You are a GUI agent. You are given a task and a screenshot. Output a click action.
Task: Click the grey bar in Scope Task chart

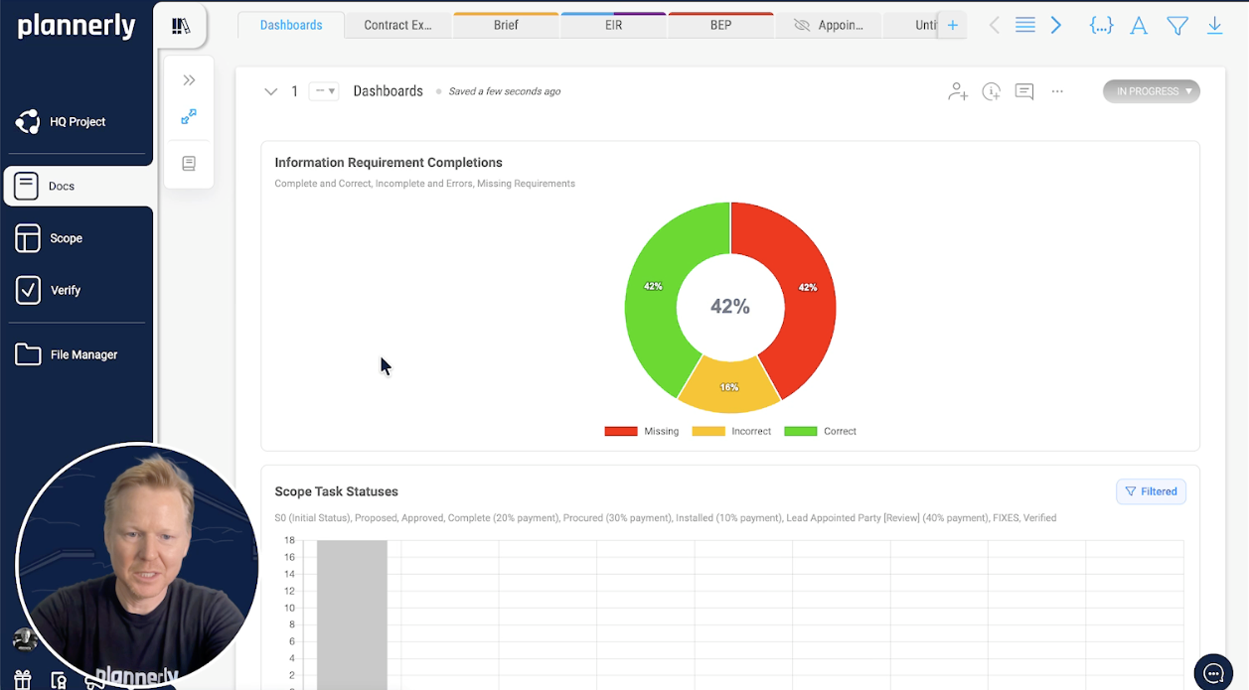(352, 615)
